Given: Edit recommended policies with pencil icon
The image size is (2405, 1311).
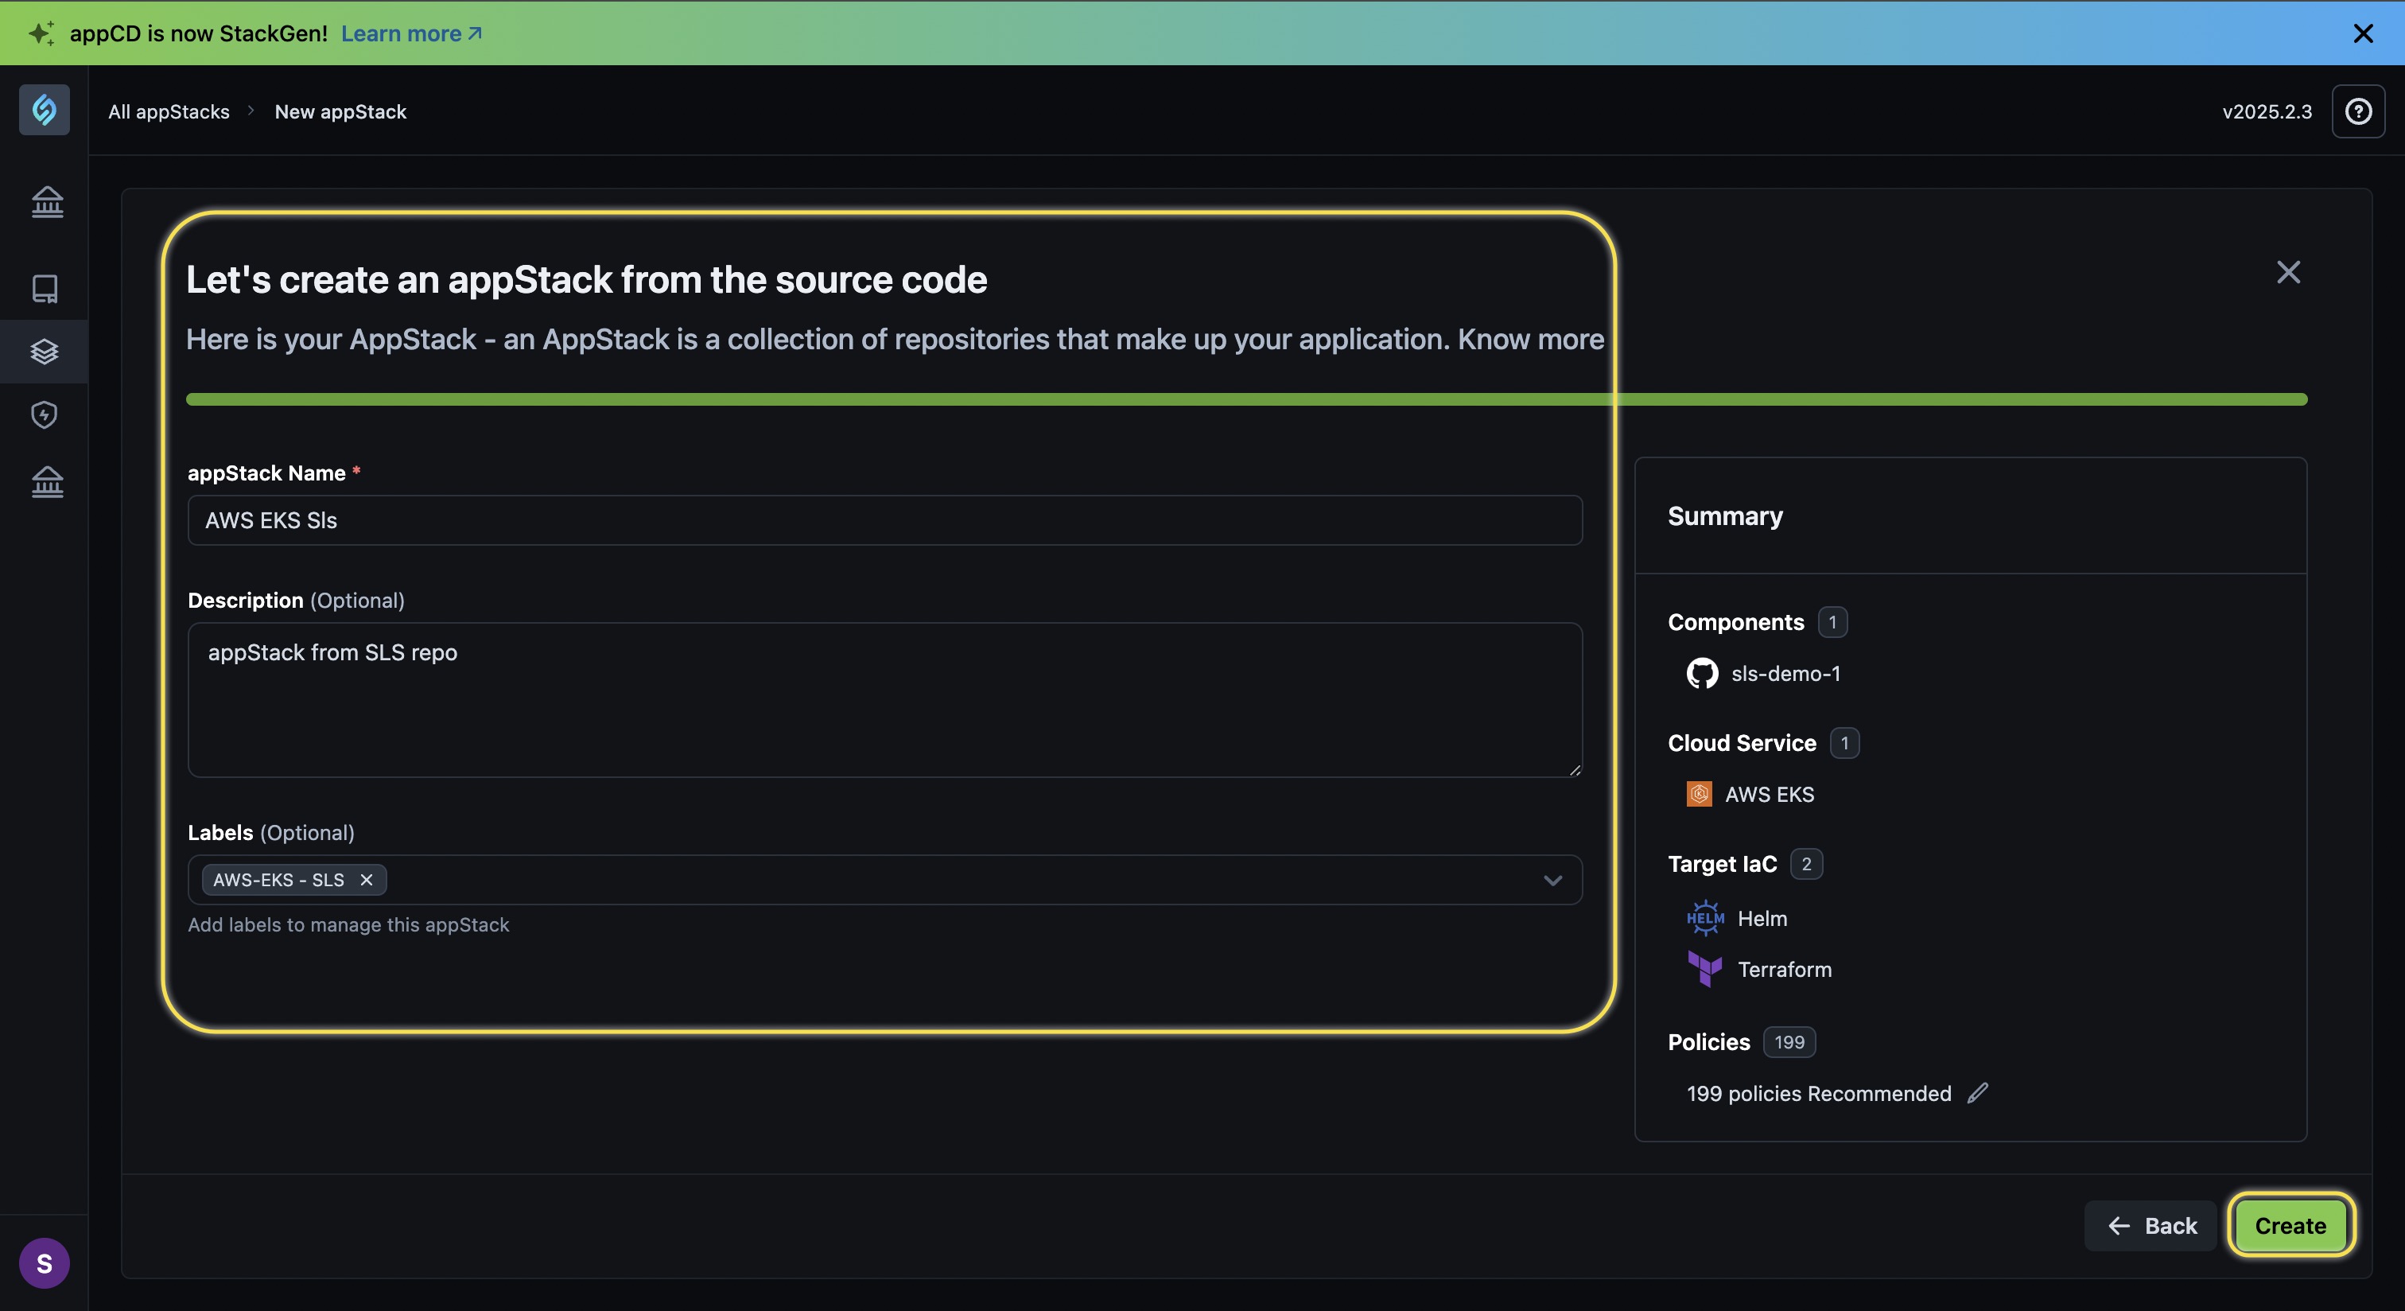Looking at the screenshot, I should (x=1977, y=1092).
